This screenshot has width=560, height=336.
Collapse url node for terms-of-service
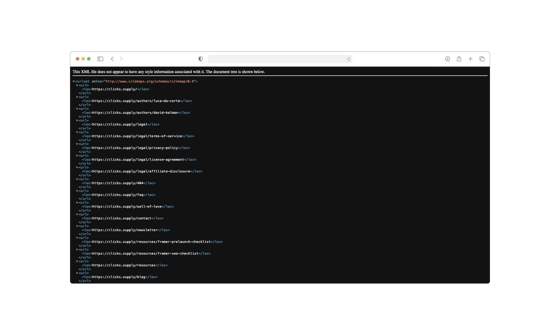[77, 132]
